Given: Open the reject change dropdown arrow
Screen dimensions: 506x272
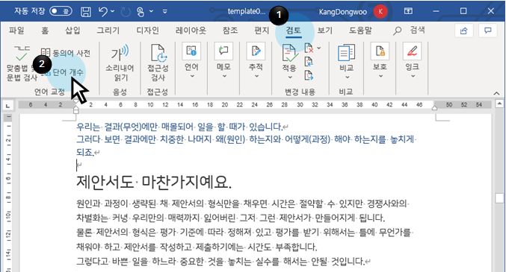Looking at the screenshot, I should [x=319, y=48].
